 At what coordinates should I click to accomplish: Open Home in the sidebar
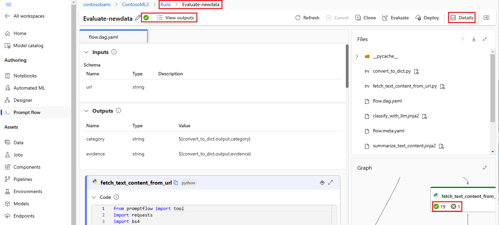[x=16, y=33]
